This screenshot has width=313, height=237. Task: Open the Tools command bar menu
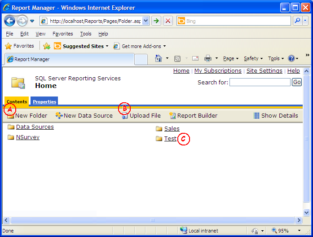(276, 58)
